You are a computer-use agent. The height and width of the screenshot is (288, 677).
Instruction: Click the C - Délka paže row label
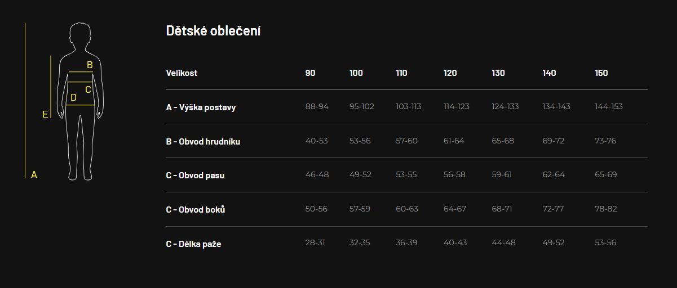(193, 244)
